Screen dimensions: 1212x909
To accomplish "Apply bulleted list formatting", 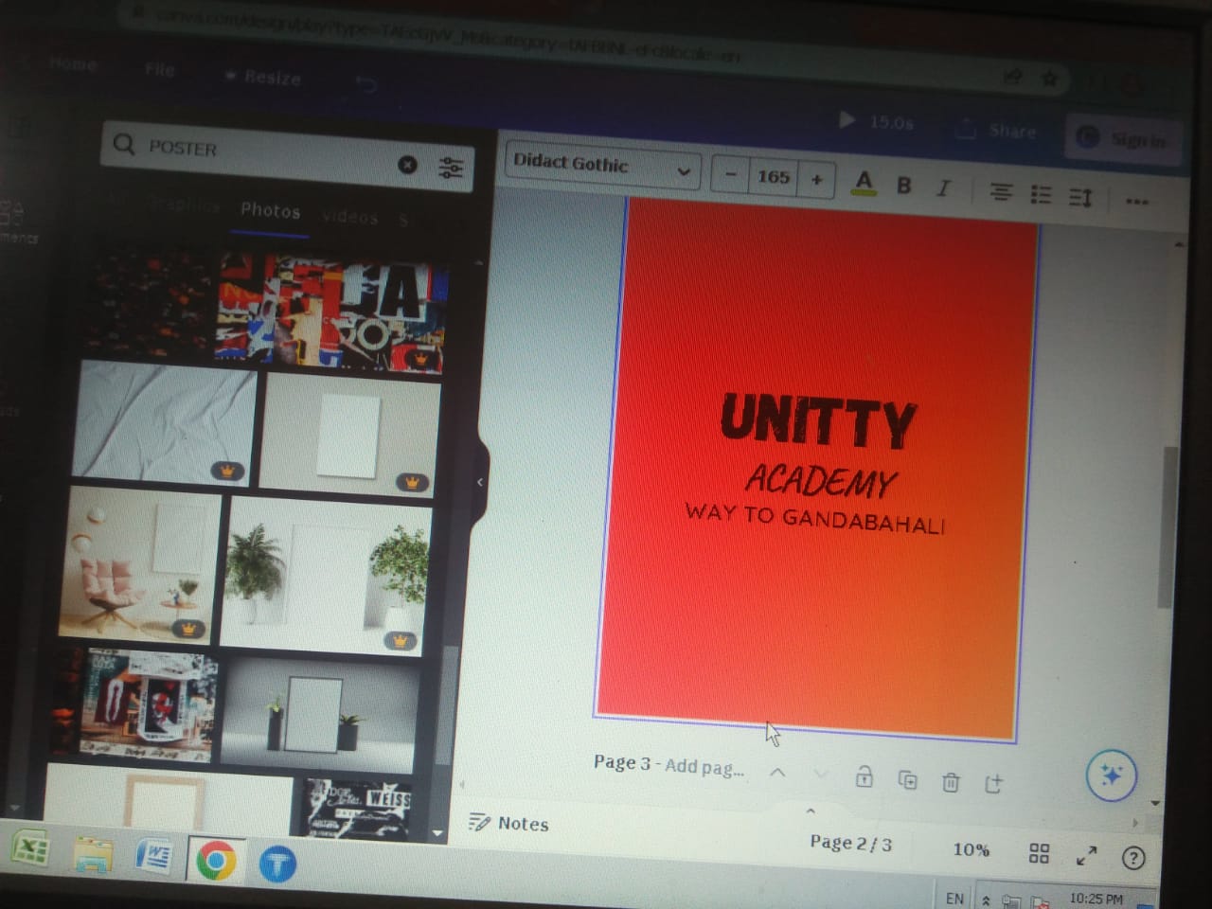I will coord(1041,195).
